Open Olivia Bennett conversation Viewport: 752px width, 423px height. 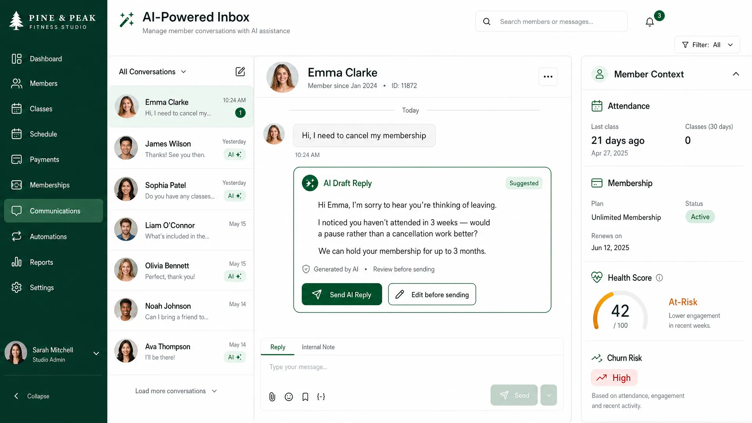pos(181,270)
